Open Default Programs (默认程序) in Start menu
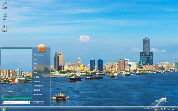This screenshot has height=111, width=178. coord(37,90)
